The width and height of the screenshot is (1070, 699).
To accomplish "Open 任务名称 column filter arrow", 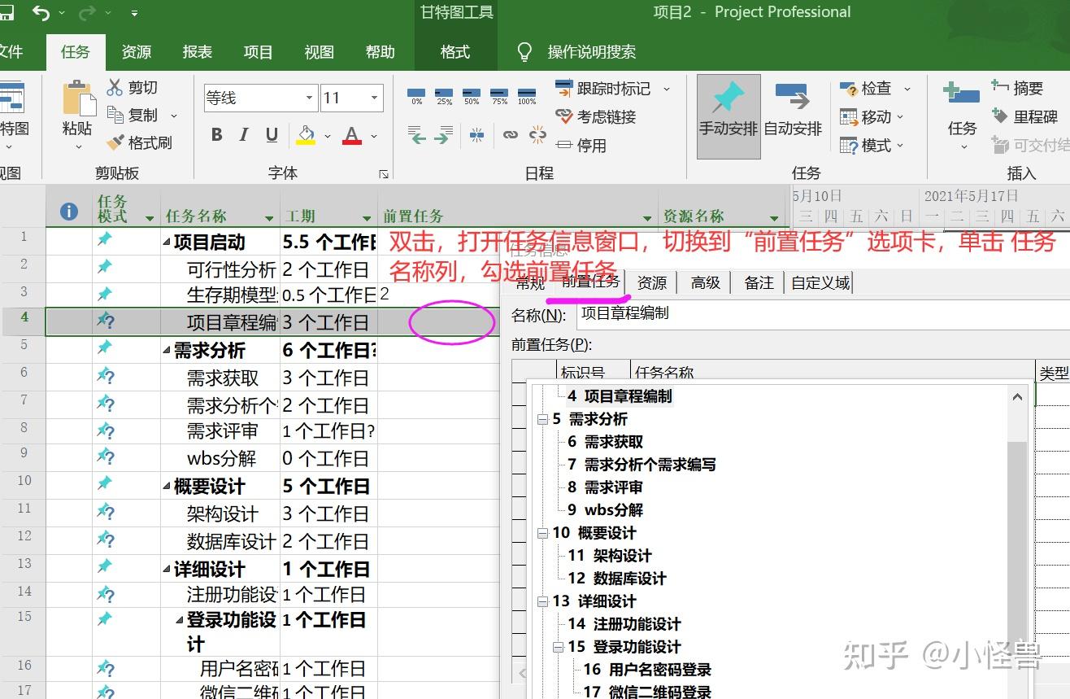I will click(269, 218).
